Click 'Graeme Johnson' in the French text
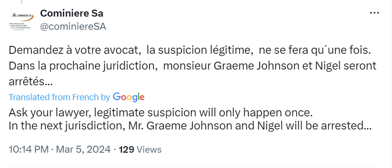The width and height of the screenshot is (392, 168). pyautogui.click(x=262, y=66)
